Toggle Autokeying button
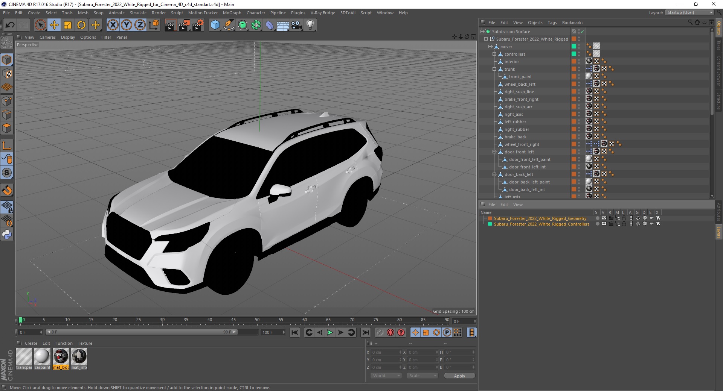The height and width of the screenshot is (391, 723). 390,332
